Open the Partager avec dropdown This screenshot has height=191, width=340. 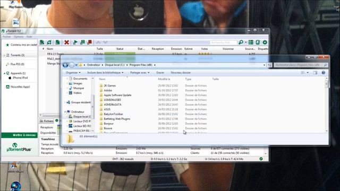coord(140,73)
